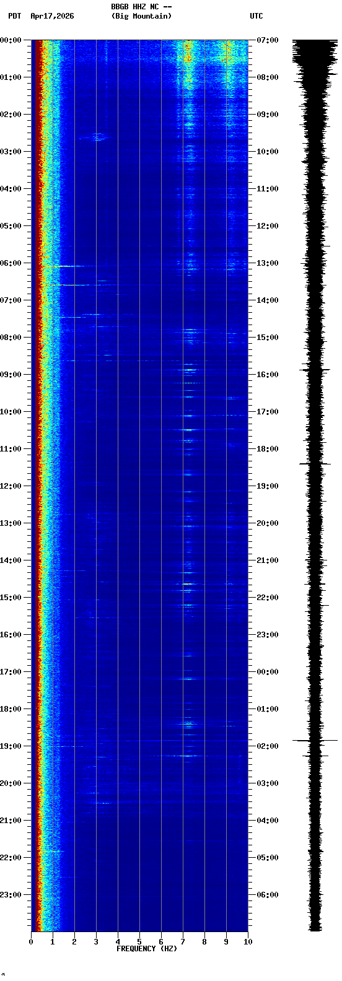Image resolution: width=342 pixels, height=981 pixels.
Task: Click the 06:00 UTC time label
Action: click(267, 895)
